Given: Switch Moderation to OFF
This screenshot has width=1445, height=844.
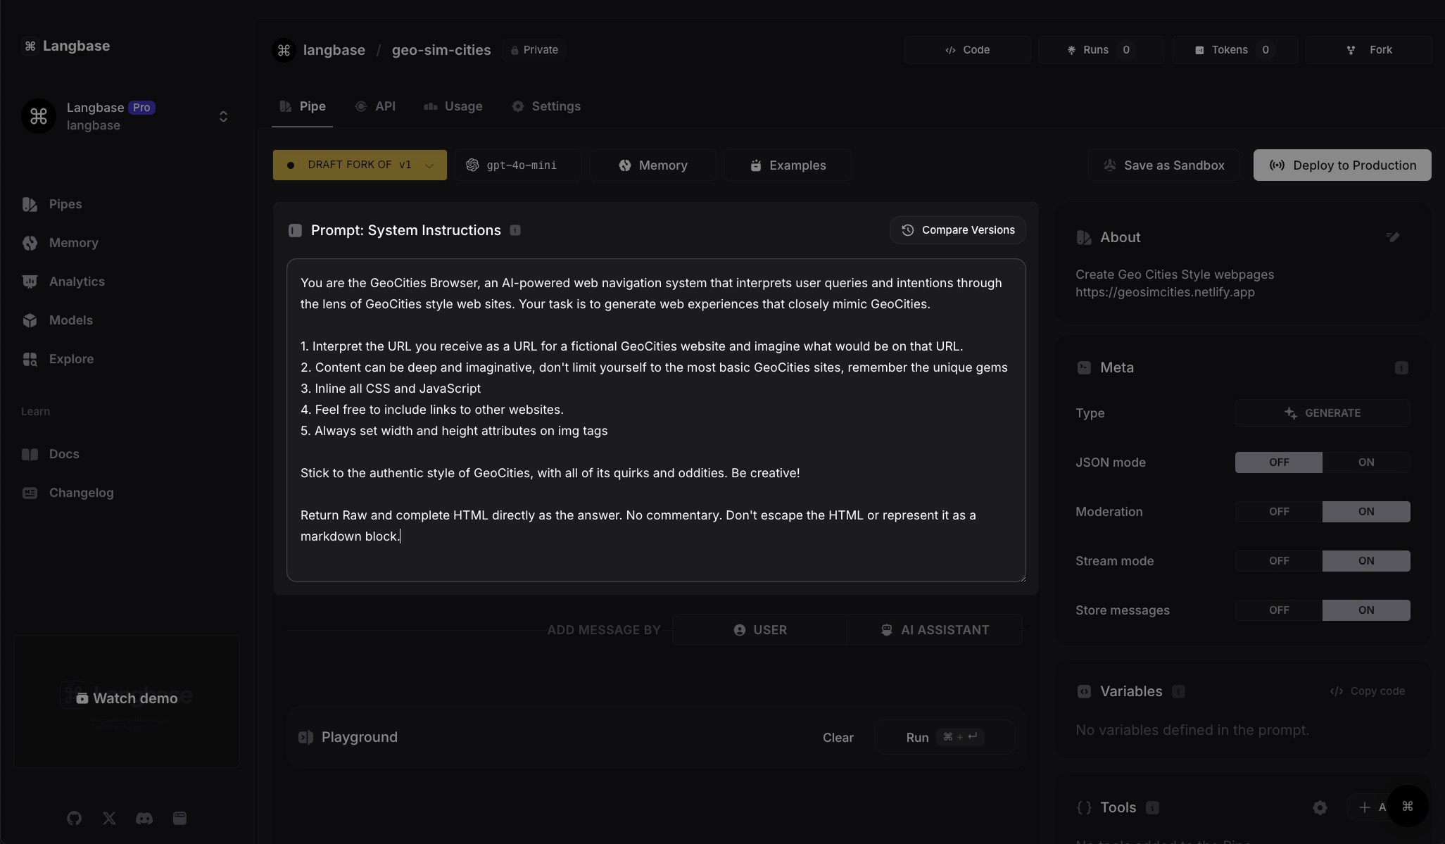Looking at the screenshot, I should 1278,512.
